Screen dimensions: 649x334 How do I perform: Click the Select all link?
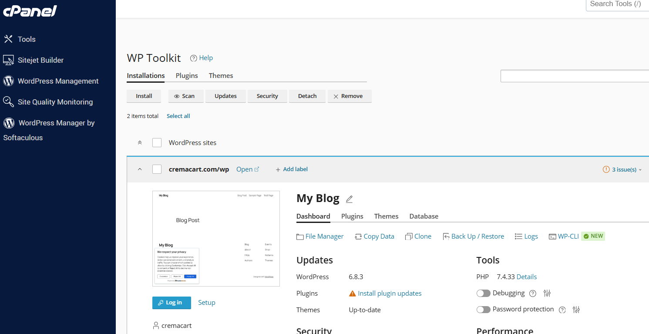pos(178,116)
